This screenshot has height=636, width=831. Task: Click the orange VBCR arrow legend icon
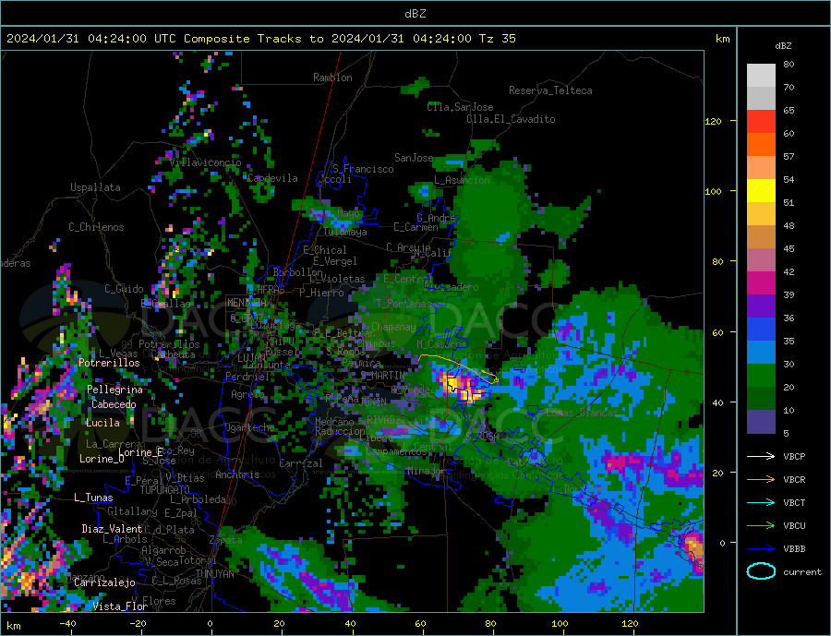tap(761, 480)
